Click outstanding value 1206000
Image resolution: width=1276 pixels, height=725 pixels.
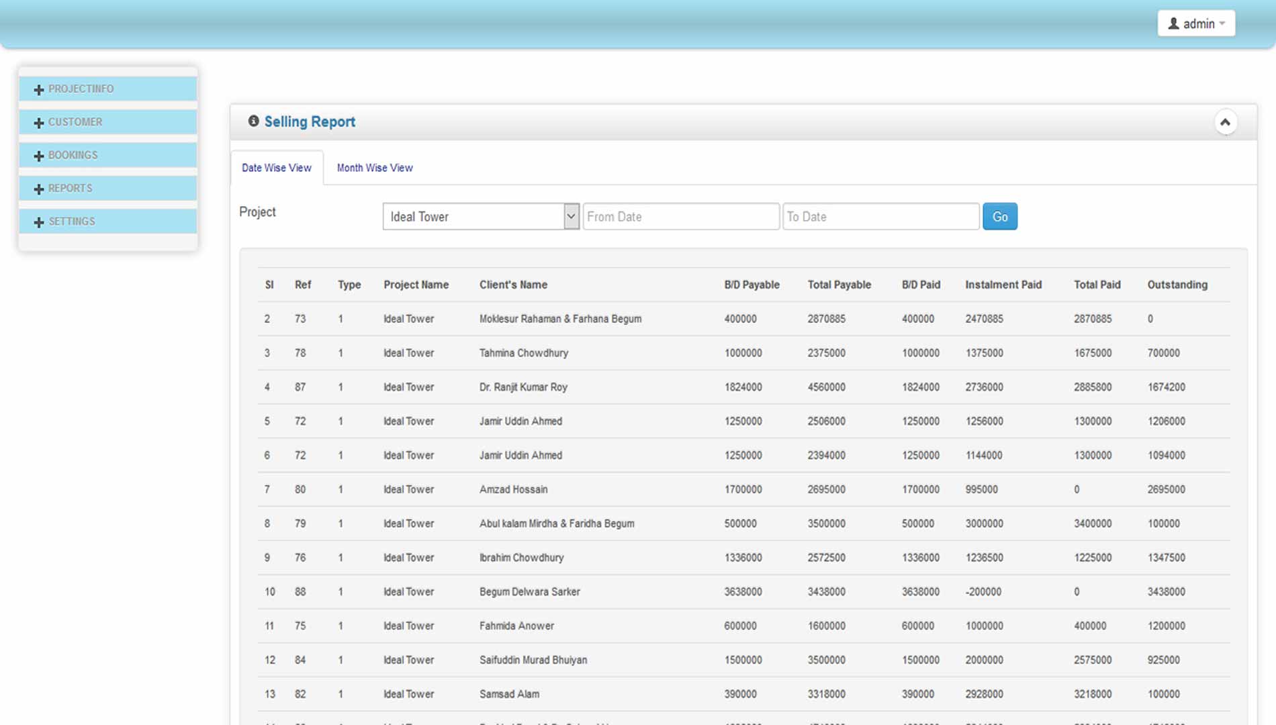pyautogui.click(x=1166, y=422)
